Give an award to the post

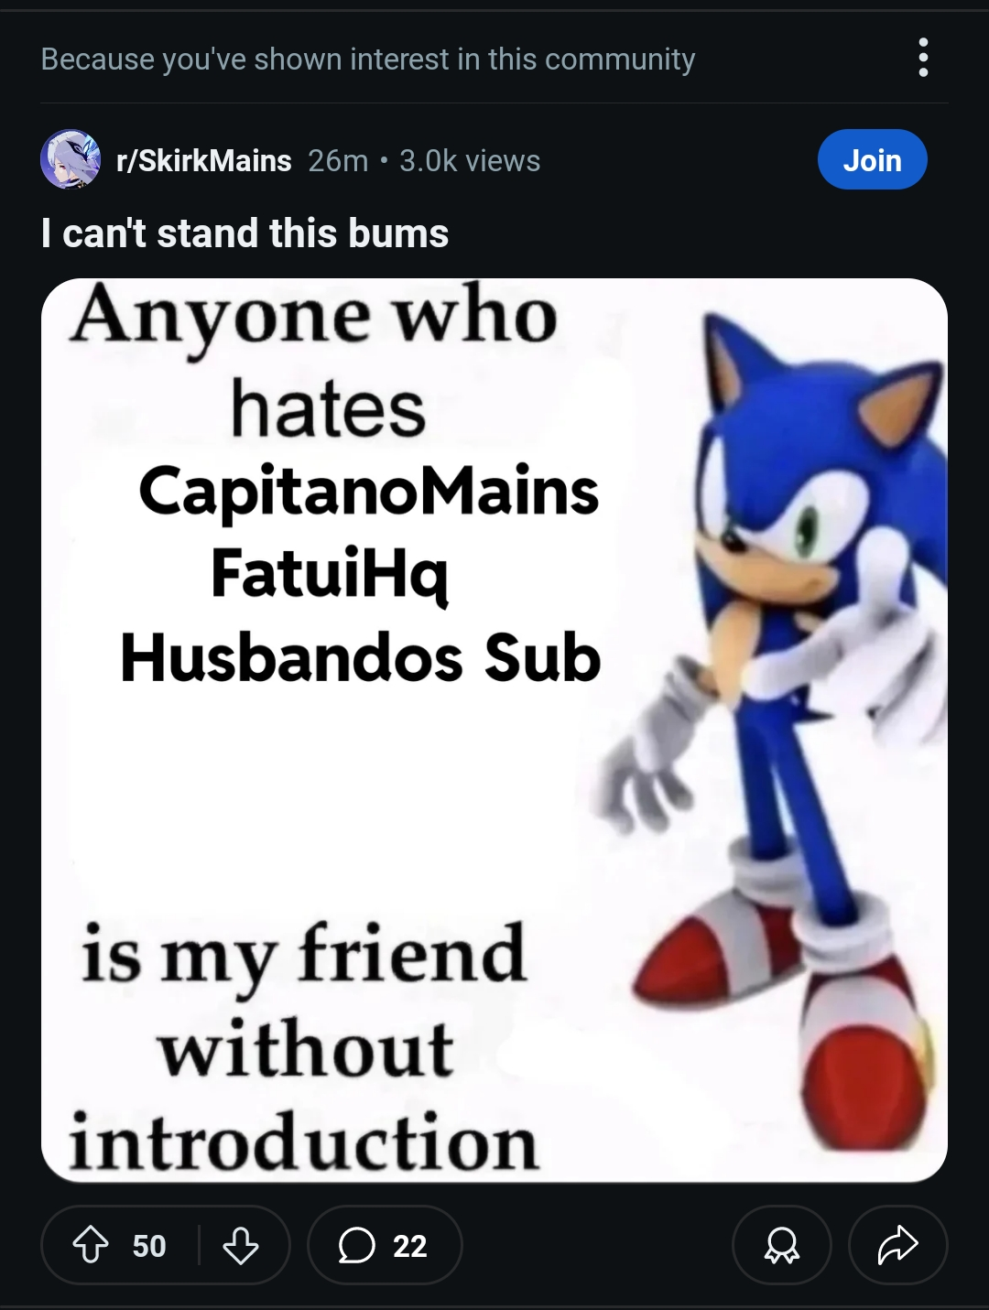[781, 1245]
